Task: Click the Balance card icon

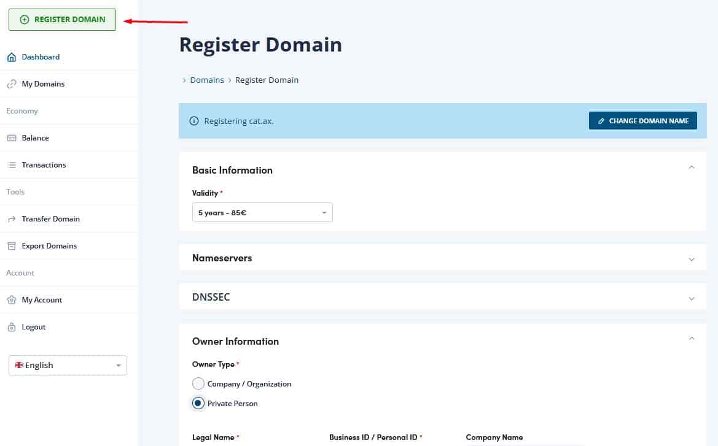Action: [x=11, y=138]
